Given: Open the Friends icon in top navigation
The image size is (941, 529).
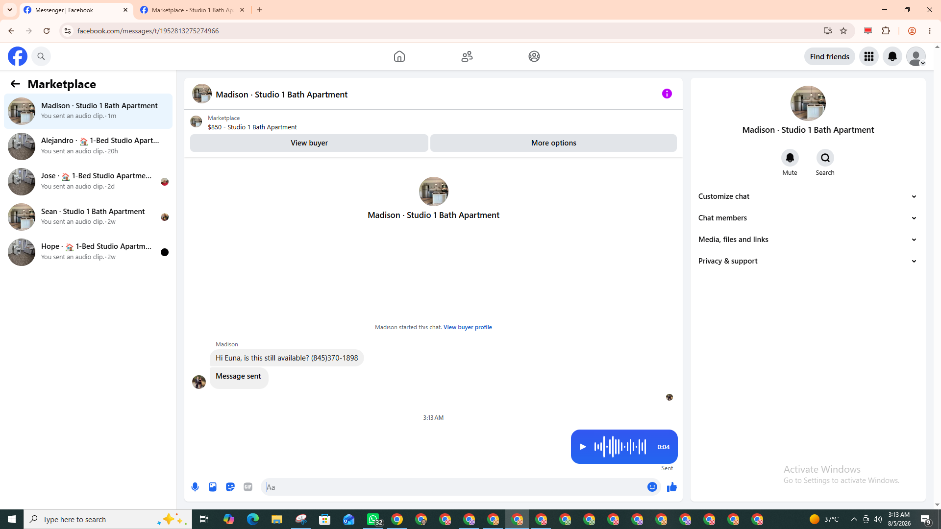Looking at the screenshot, I should click(467, 56).
